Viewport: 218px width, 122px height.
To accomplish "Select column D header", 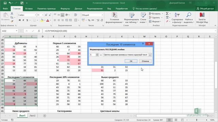I will tap(43, 37).
